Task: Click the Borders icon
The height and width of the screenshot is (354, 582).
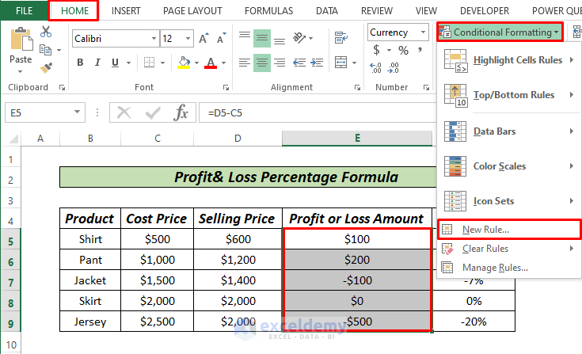Action: coord(149,63)
